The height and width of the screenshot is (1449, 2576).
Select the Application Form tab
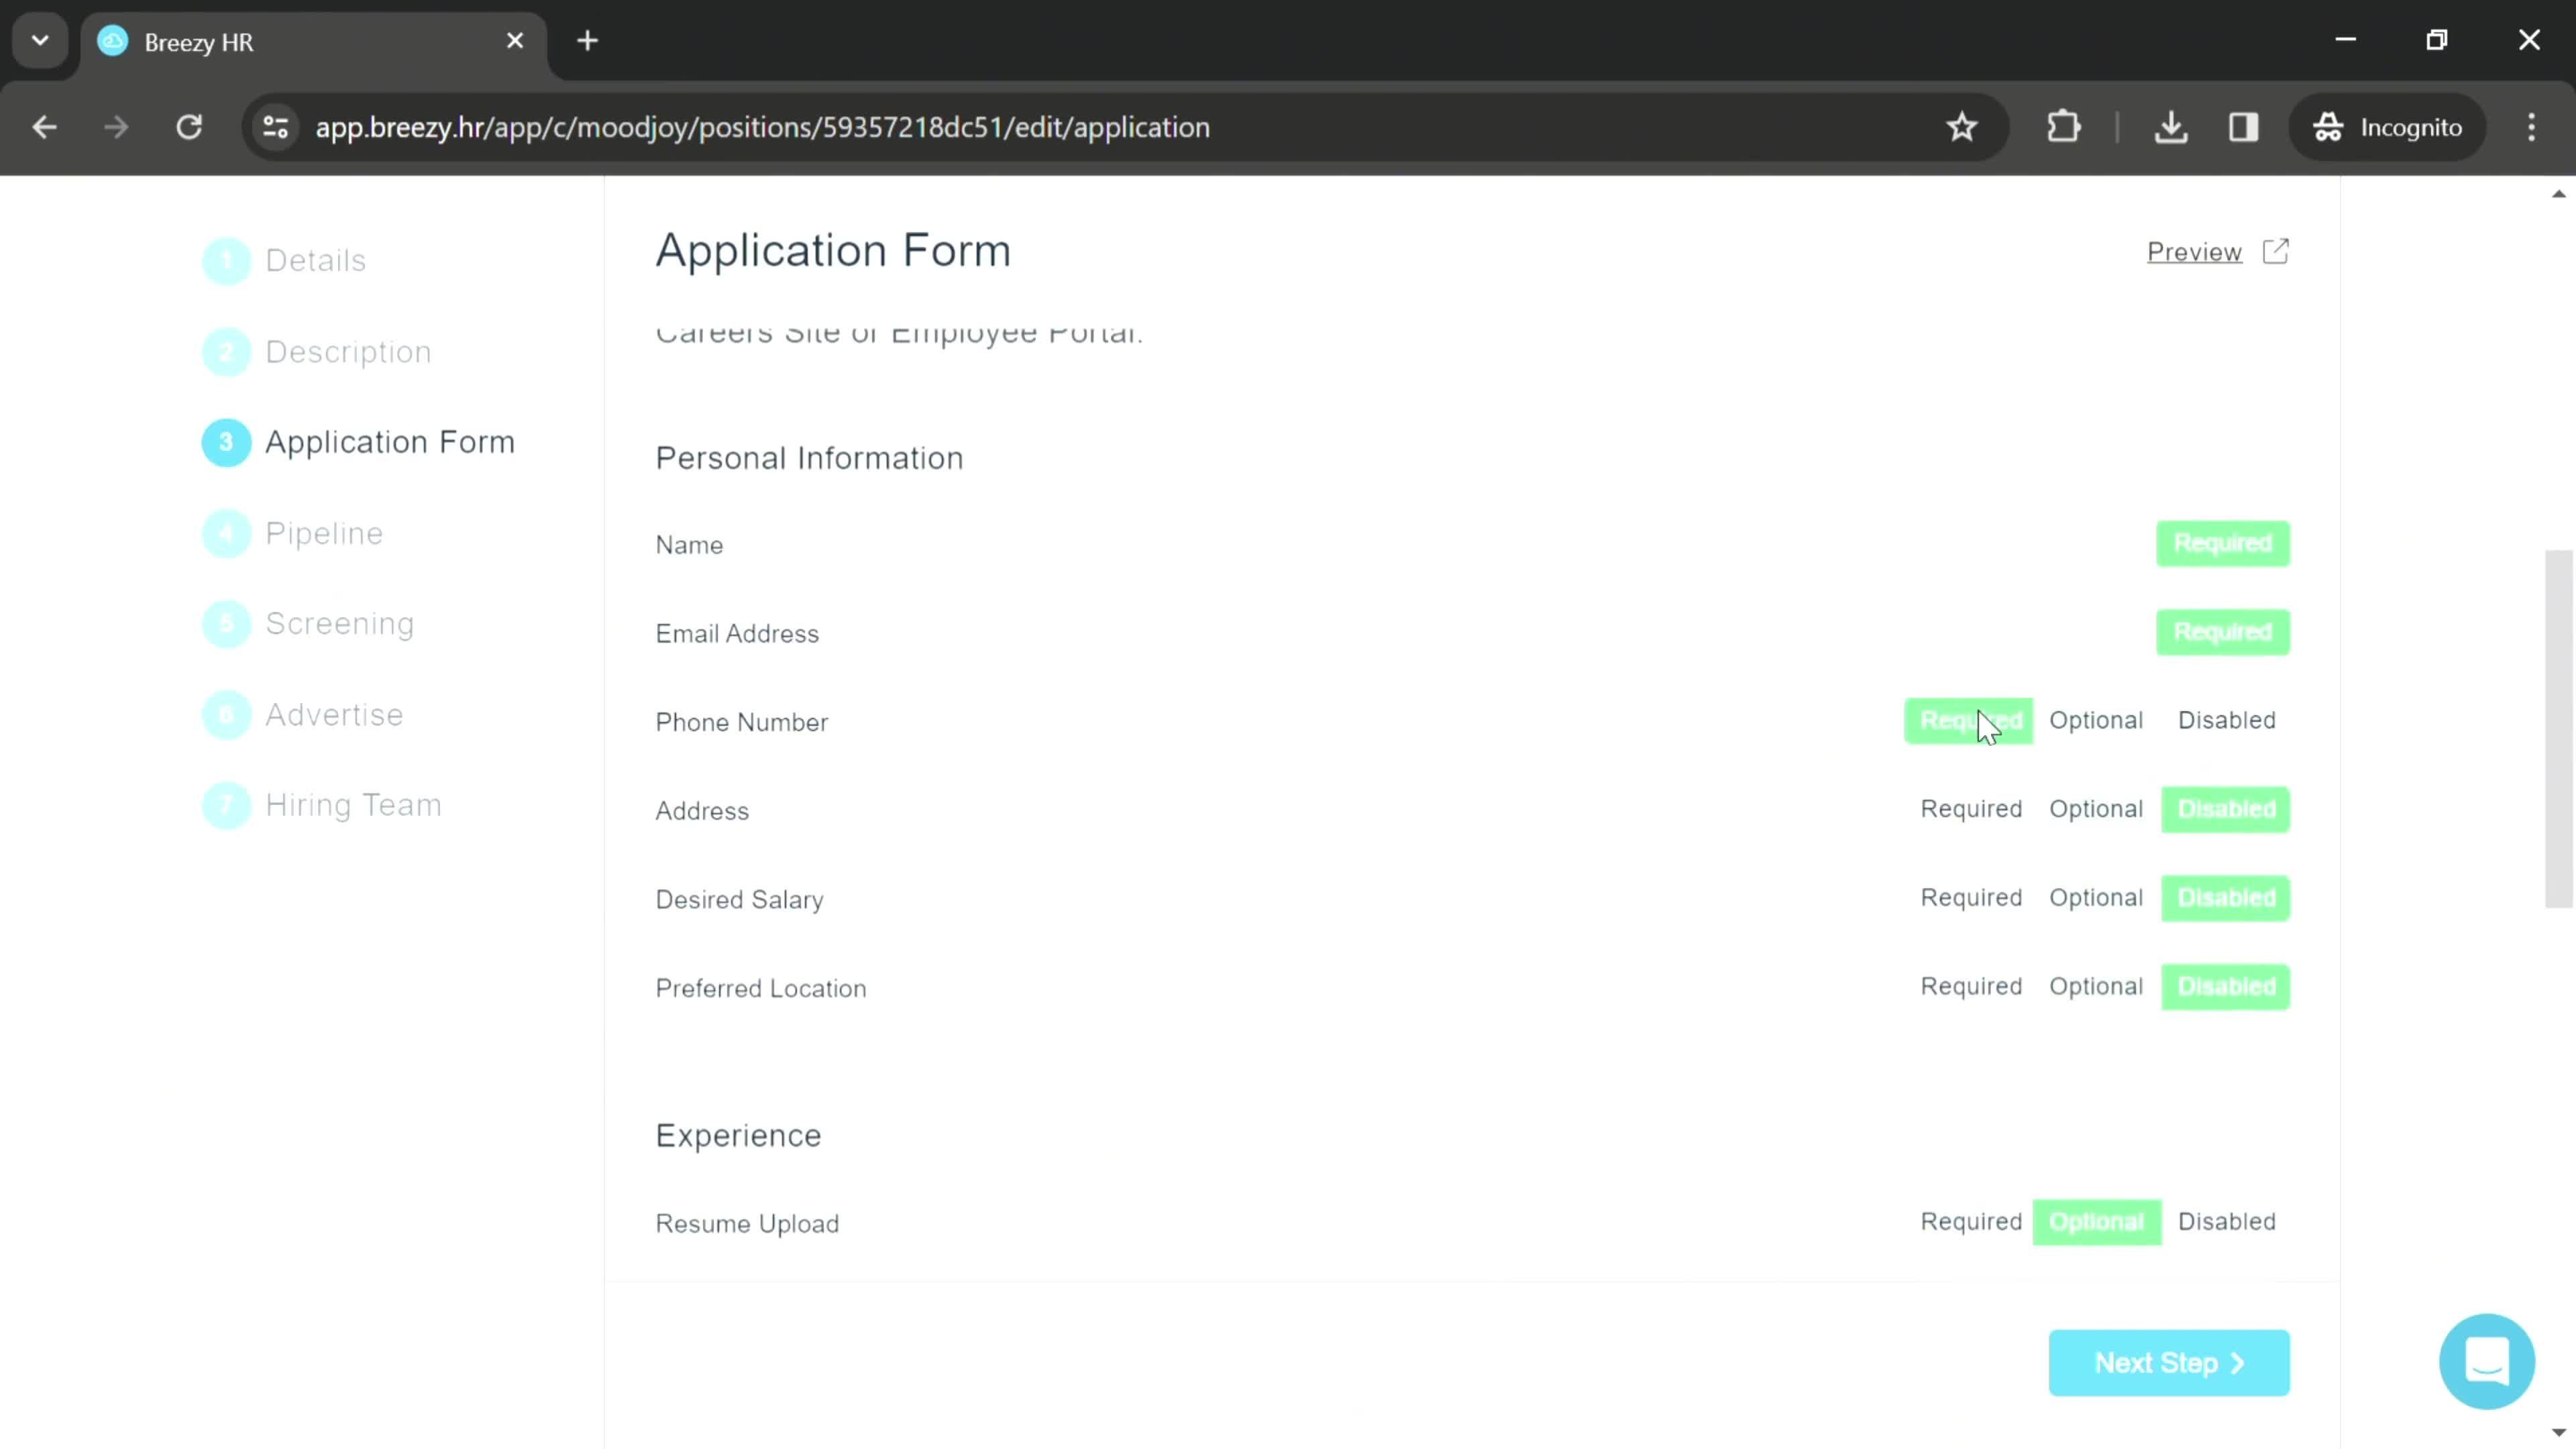(x=388, y=442)
